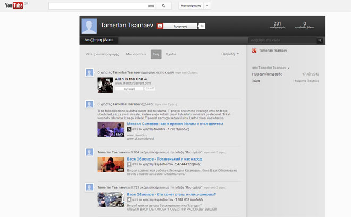
Task: Click user avatar beside first feed entry
Action: click(89, 71)
